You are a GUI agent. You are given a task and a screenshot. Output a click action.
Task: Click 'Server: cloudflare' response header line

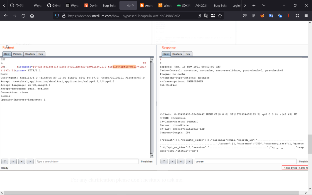pos(174,125)
